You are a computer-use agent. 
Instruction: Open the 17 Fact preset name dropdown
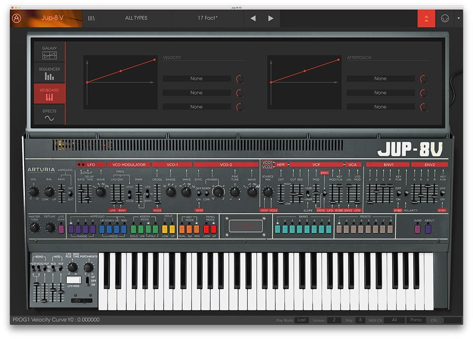208,18
